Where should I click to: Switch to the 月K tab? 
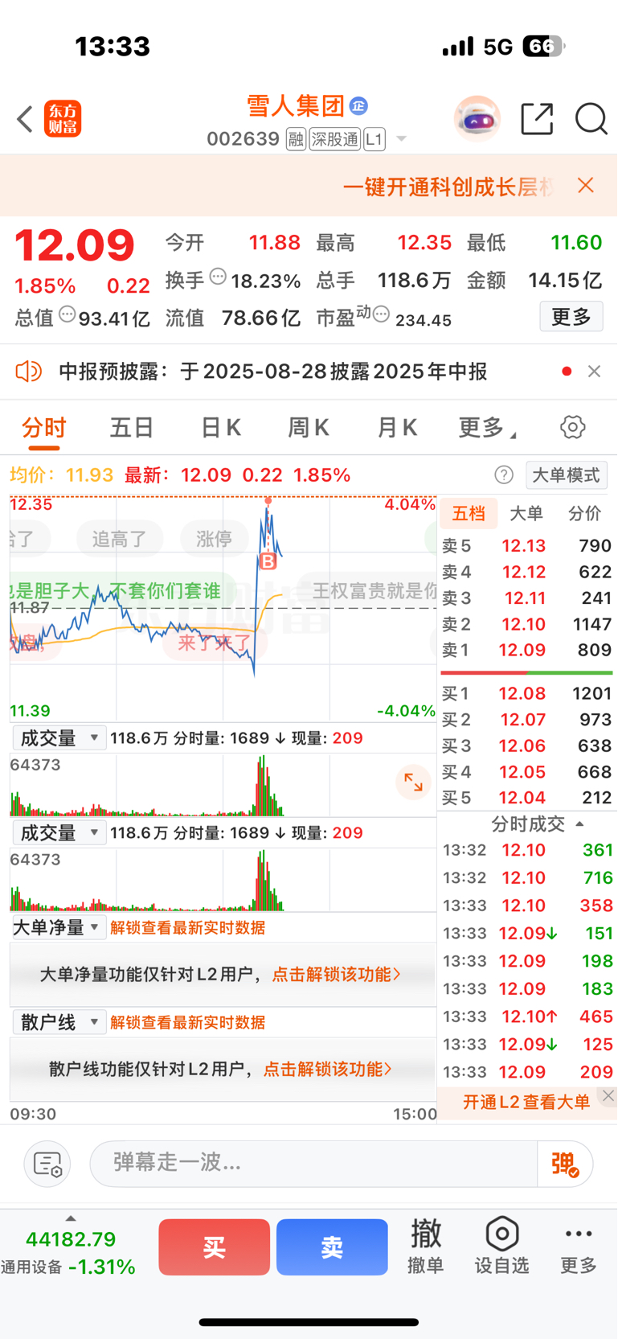coord(397,427)
